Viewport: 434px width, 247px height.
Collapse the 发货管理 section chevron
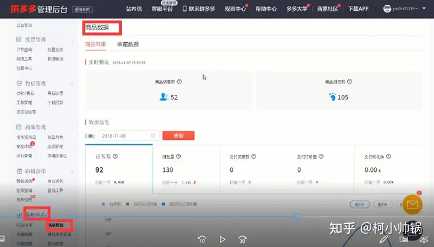pos(72,40)
